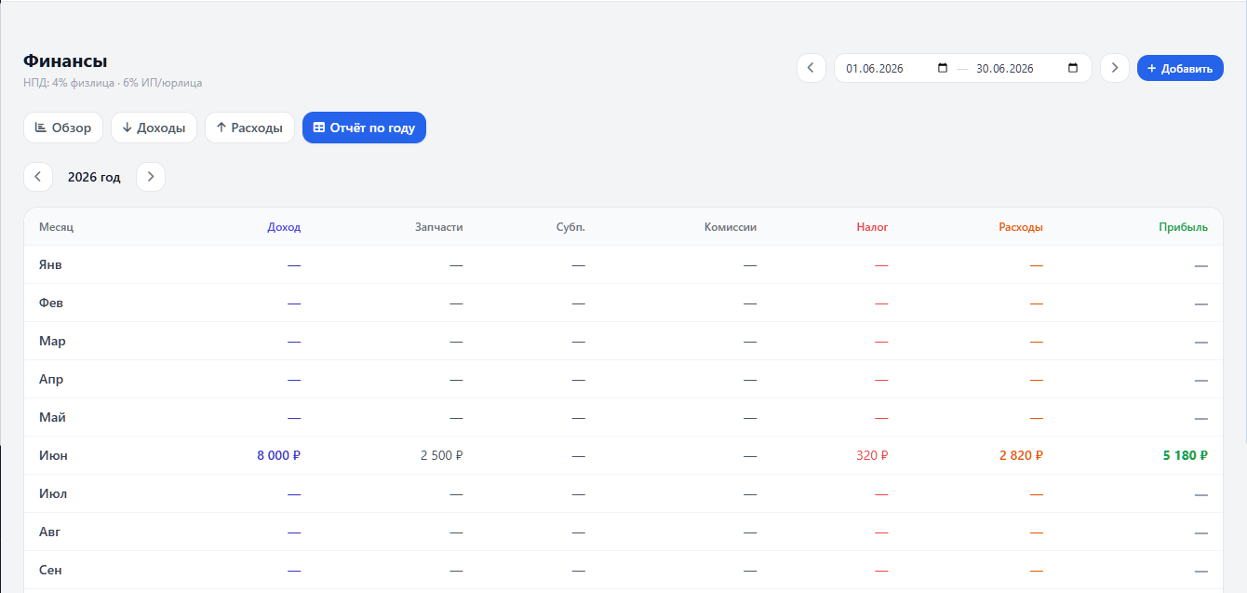
Task: Switch to next year after 2026
Action: coord(151,177)
